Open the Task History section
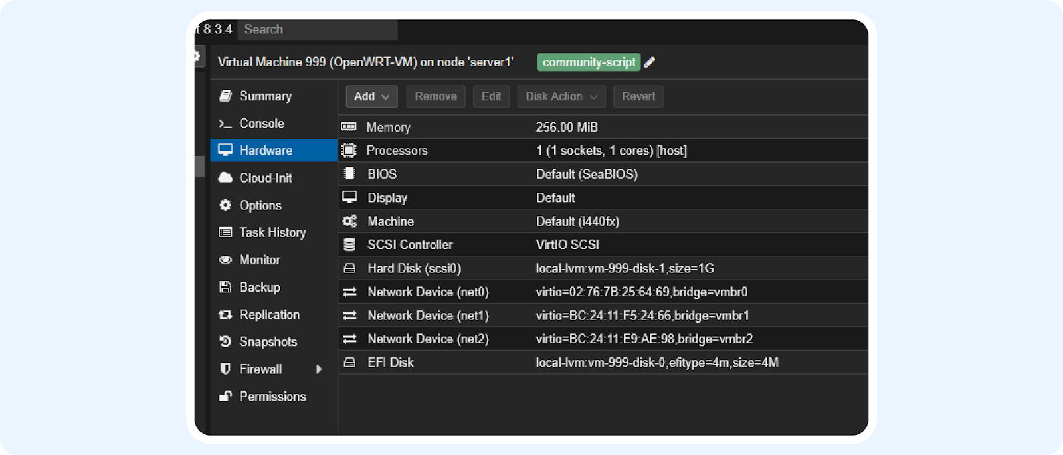Viewport: 1063px width, 455px height. coord(272,232)
